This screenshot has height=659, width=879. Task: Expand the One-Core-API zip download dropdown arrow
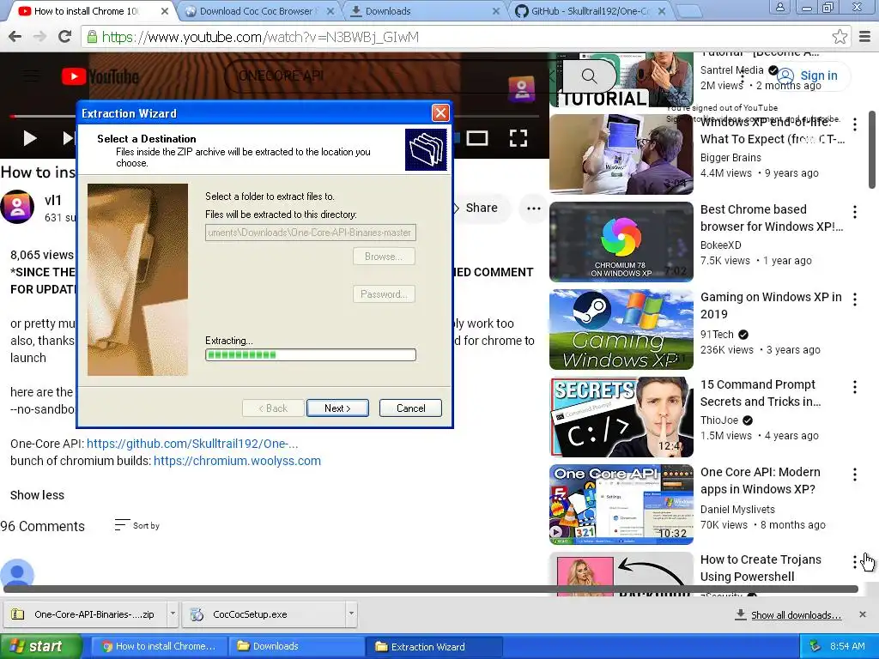click(x=173, y=614)
